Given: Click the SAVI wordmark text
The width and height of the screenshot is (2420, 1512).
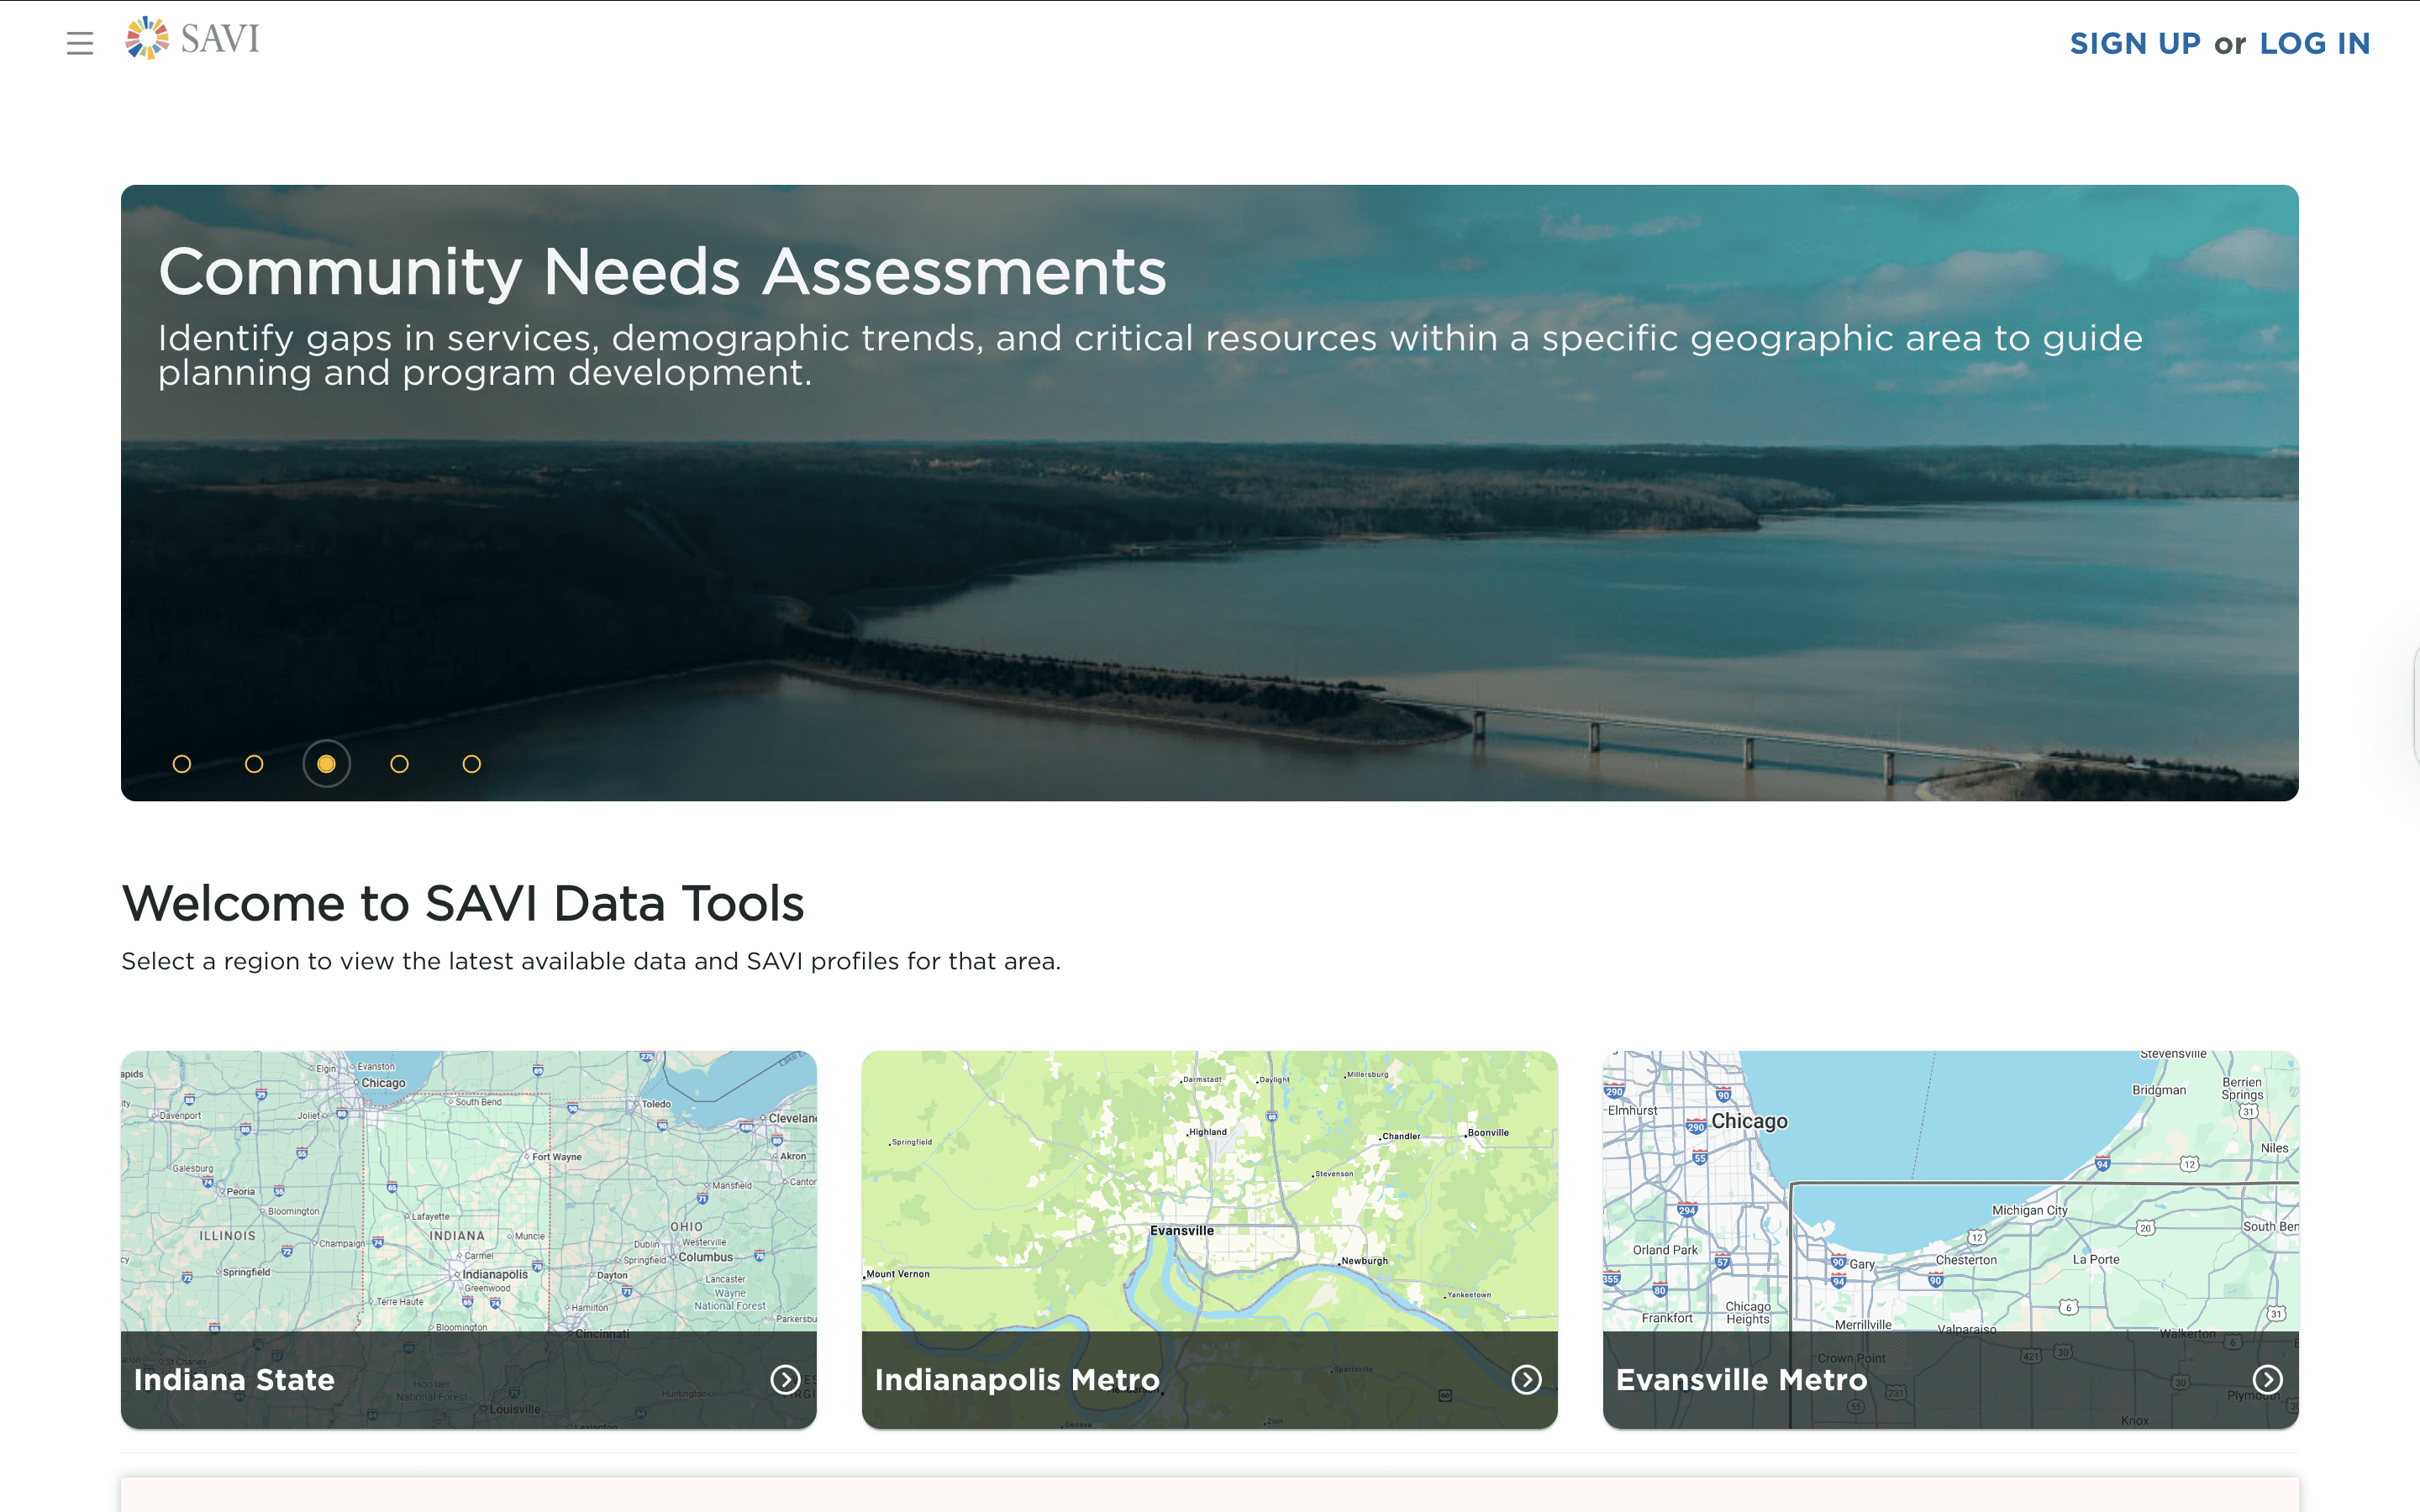Looking at the screenshot, I should pyautogui.click(x=220, y=39).
